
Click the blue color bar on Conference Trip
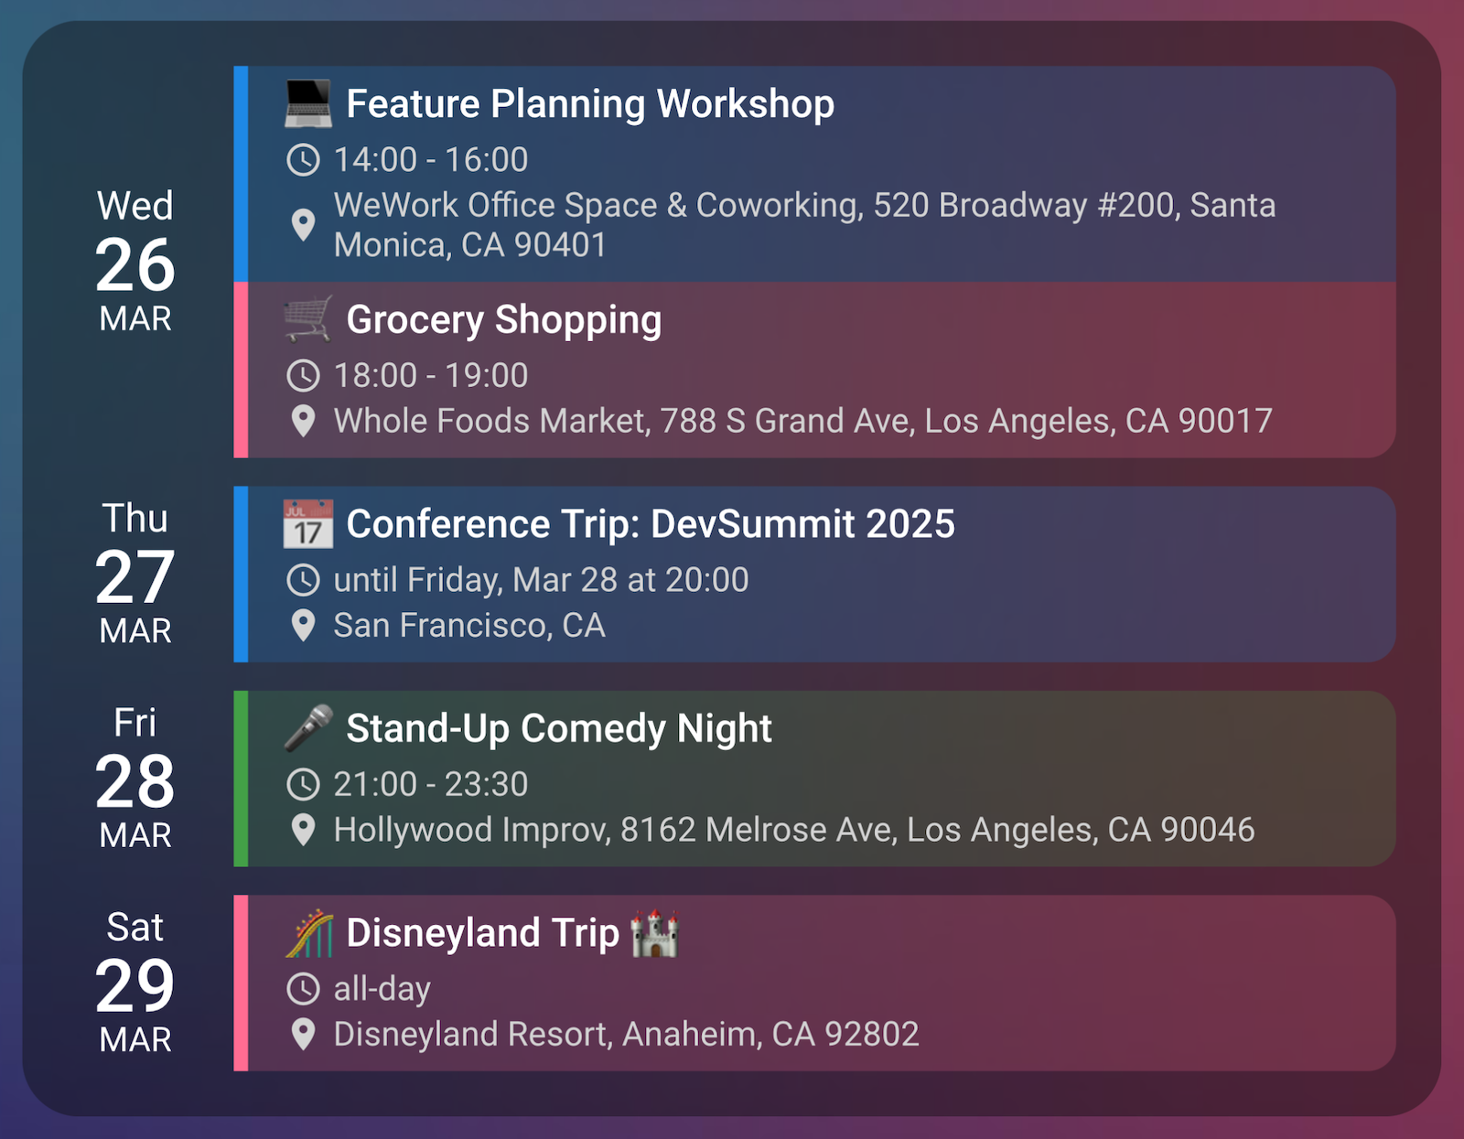(x=241, y=575)
